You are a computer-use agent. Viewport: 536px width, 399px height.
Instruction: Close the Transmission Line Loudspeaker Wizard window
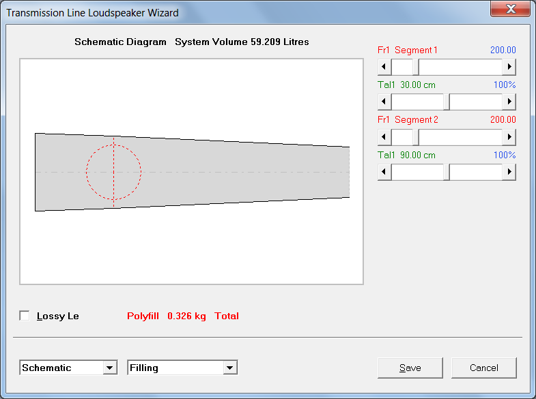click(510, 9)
